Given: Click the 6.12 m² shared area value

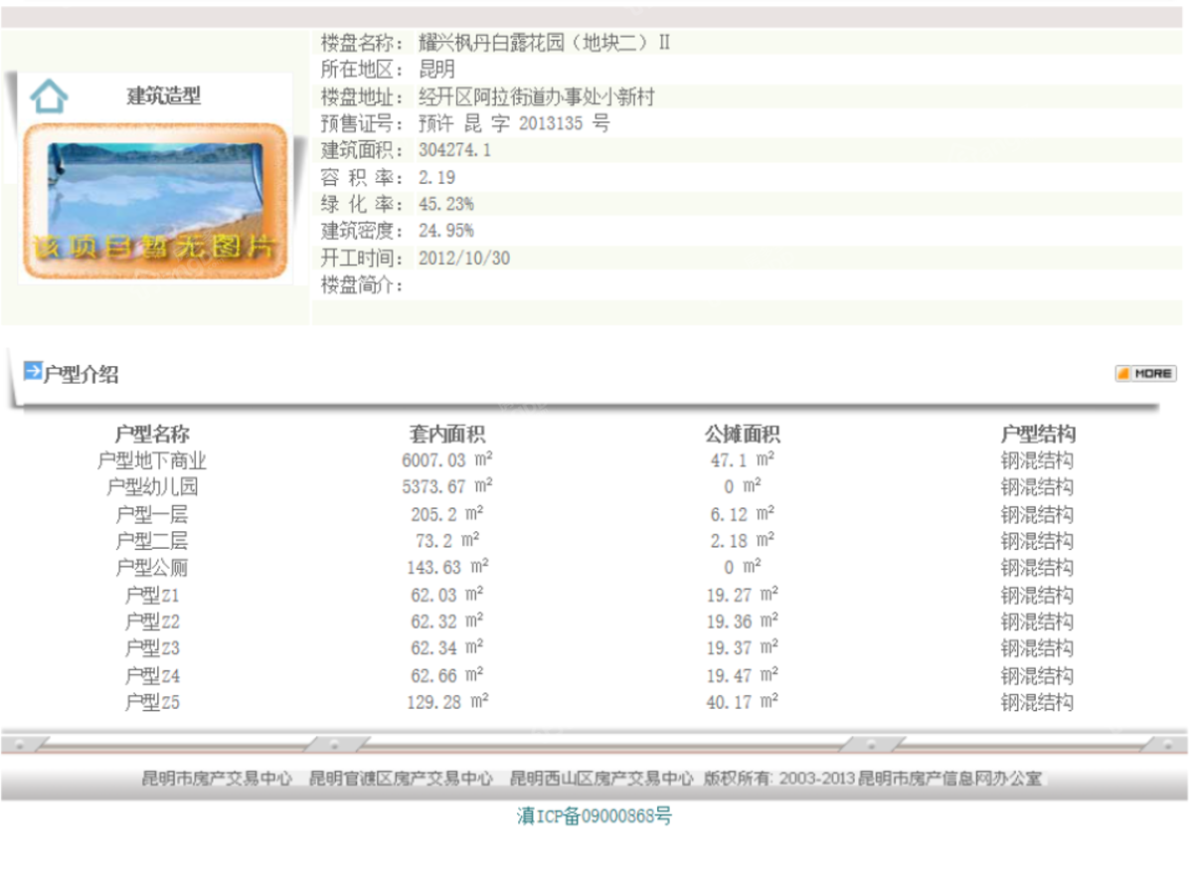Looking at the screenshot, I should [x=742, y=514].
